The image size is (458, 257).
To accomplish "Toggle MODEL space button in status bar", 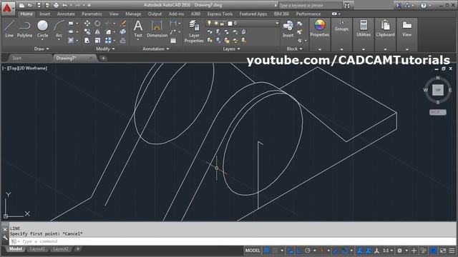I will (253, 251).
